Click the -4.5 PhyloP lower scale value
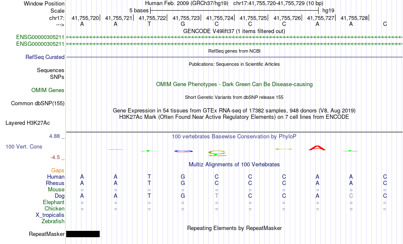The width and height of the screenshot is (403, 244). tap(55, 157)
